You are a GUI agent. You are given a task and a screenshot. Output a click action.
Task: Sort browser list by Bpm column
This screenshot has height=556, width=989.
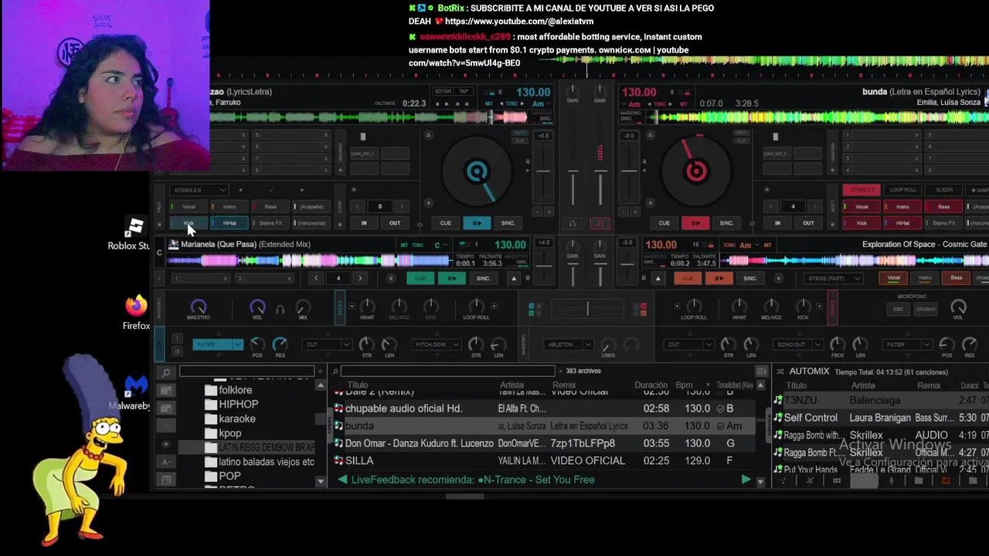pos(684,385)
